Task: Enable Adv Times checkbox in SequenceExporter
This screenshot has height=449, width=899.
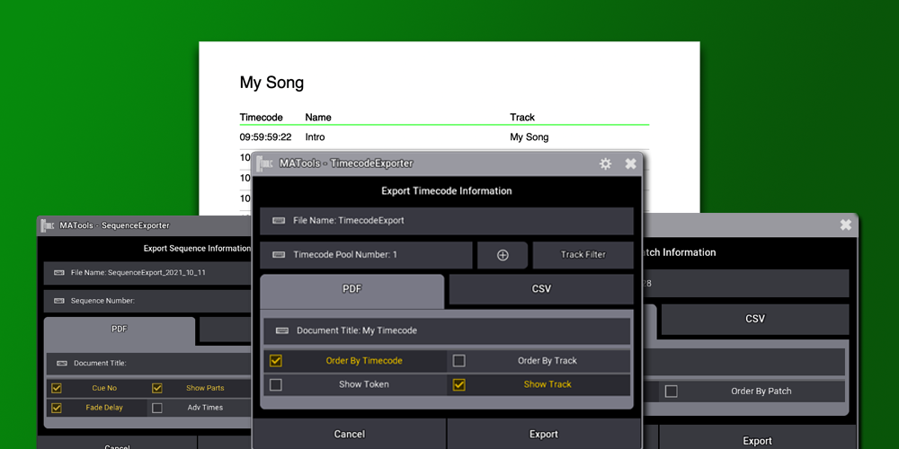Action: [156, 409]
